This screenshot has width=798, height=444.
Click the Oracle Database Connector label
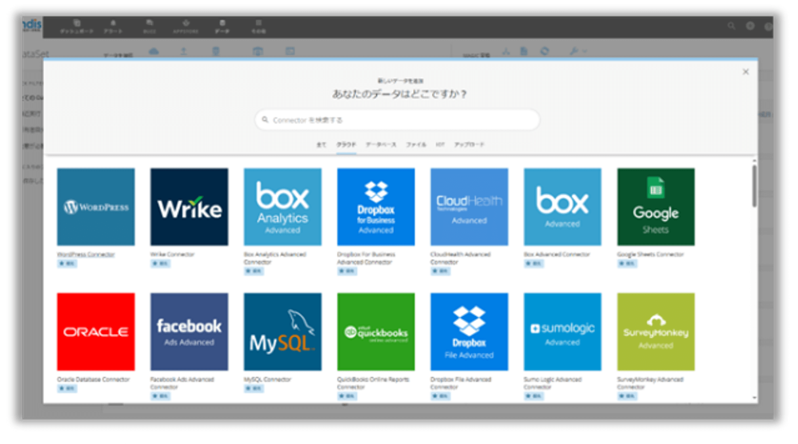click(93, 379)
